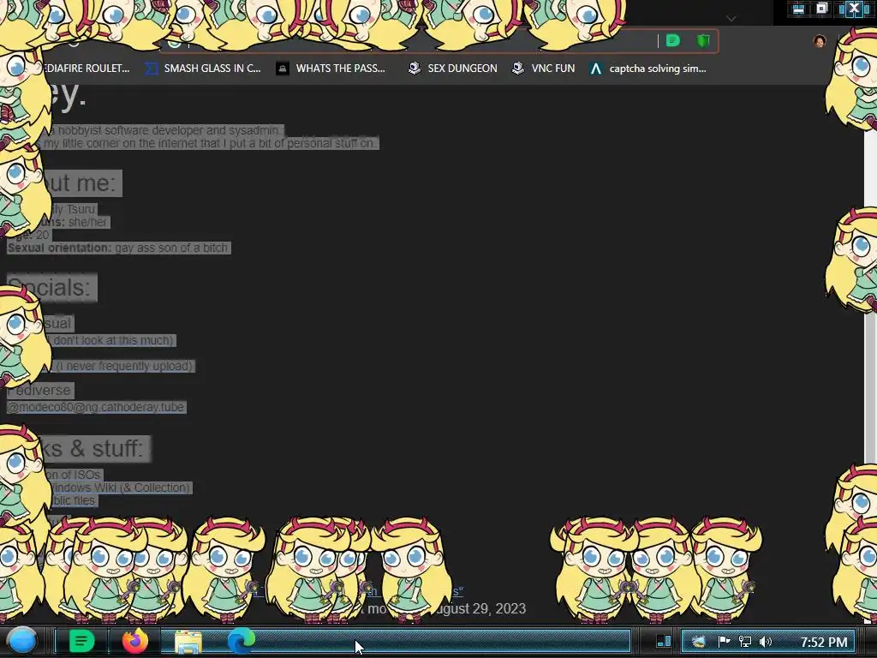This screenshot has height=658, width=877.
Task: Open File Explorer from the taskbar
Action: (188, 642)
